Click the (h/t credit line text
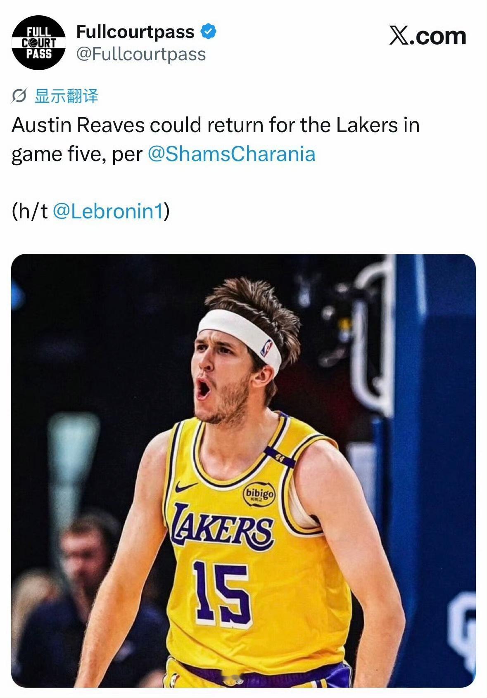This screenshot has height=698, width=487. tap(90, 211)
